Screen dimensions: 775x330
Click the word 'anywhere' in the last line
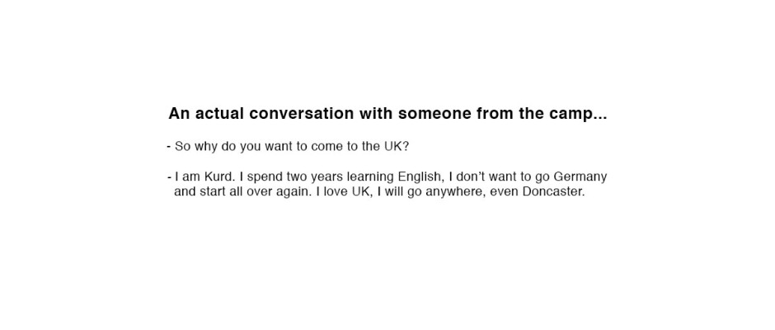click(x=455, y=191)
